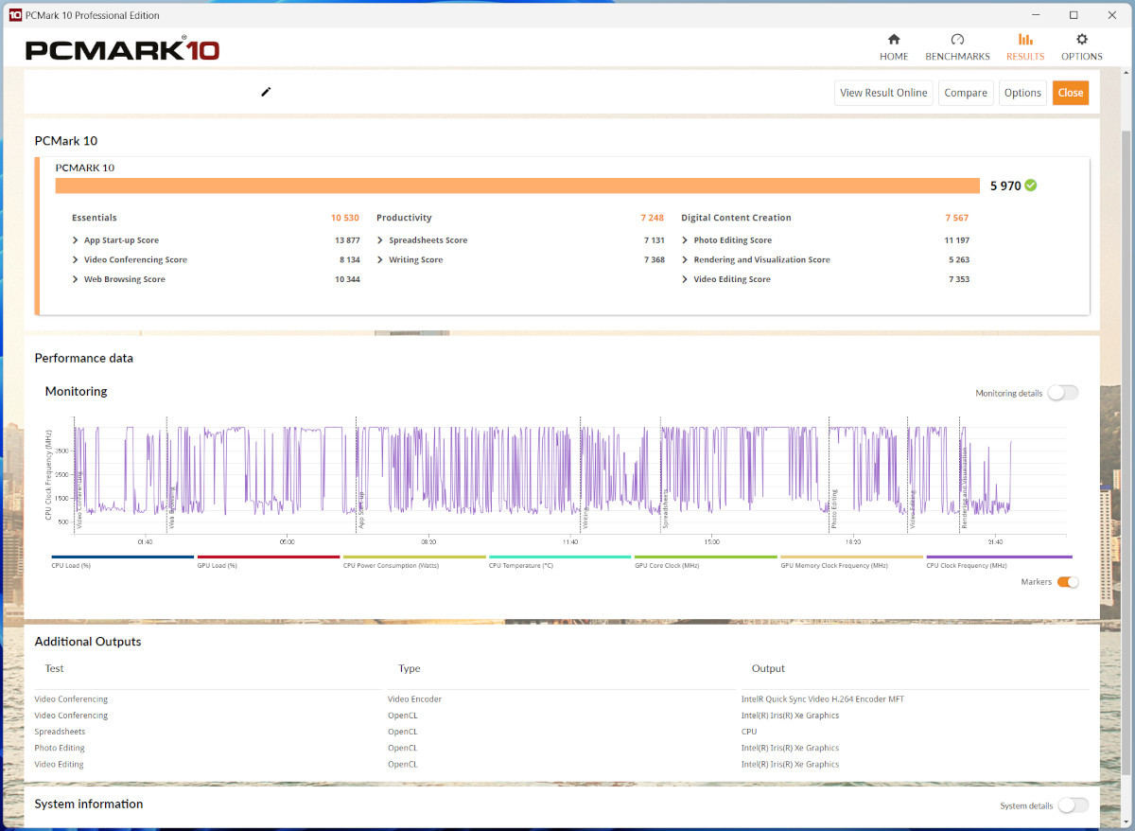
Task: Click Web Browsing score value 10 344
Action: (347, 279)
